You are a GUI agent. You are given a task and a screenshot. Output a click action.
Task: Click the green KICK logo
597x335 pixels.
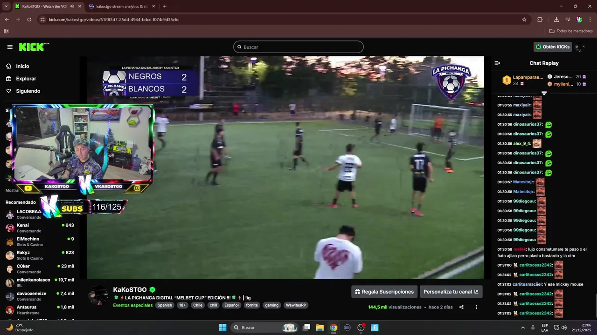[34, 47]
